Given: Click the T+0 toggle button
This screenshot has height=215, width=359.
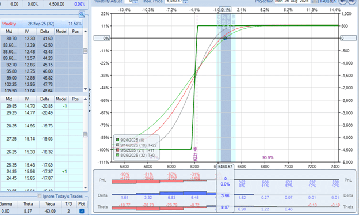Looking at the screenshot, I should [x=323, y=1].
